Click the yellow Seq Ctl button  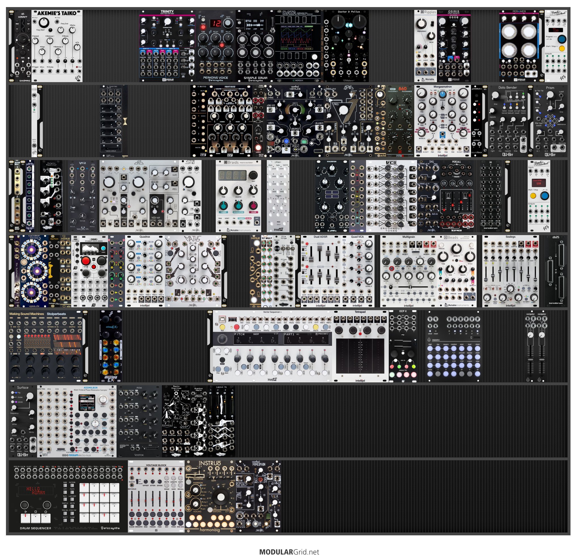316,327
